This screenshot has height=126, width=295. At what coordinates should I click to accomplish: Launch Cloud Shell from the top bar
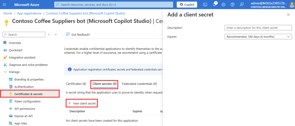(205, 5)
